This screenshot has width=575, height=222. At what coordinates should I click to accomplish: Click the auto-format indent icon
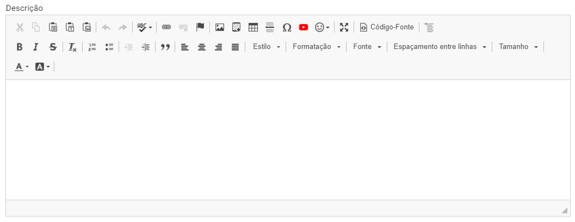click(x=429, y=27)
